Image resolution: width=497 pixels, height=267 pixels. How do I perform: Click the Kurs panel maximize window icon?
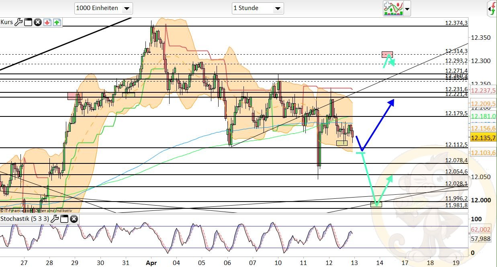tap(28, 22)
